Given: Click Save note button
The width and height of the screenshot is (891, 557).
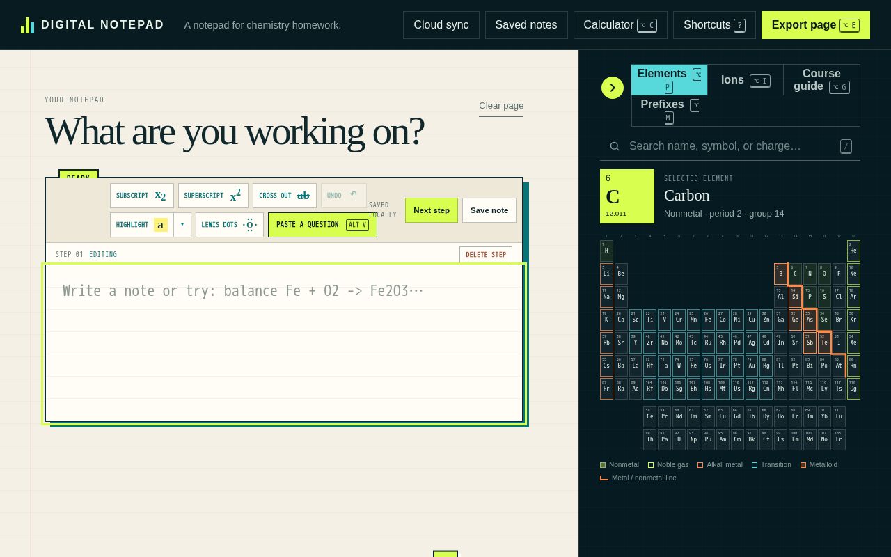Looking at the screenshot, I should pos(489,210).
